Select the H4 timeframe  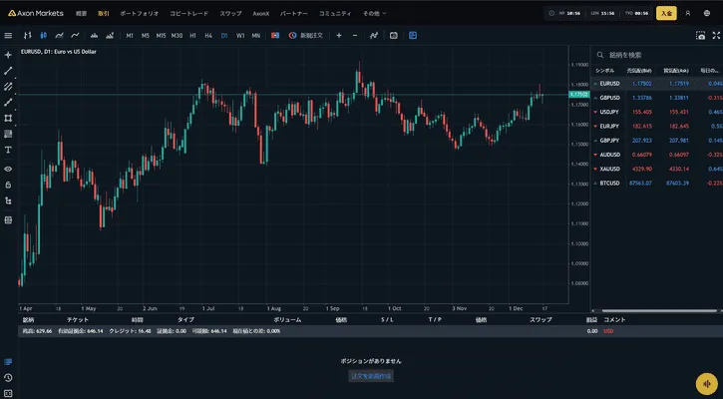pyautogui.click(x=207, y=35)
